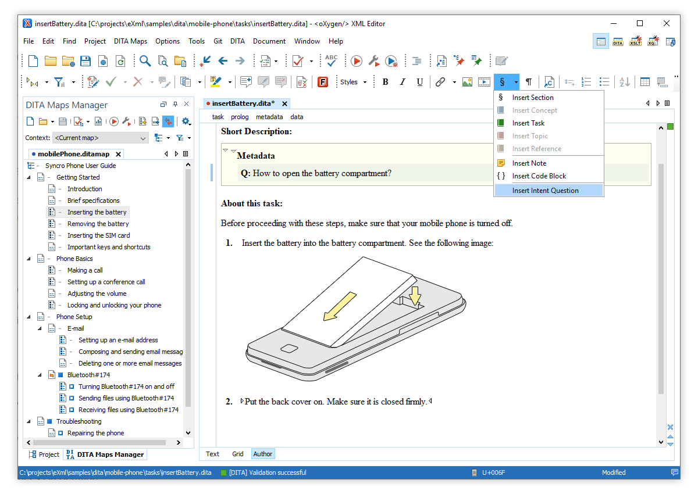Viewport: 698px width, 494px height.
Task: Toggle Underline formatting
Action: pyautogui.click(x=419, y=82)
